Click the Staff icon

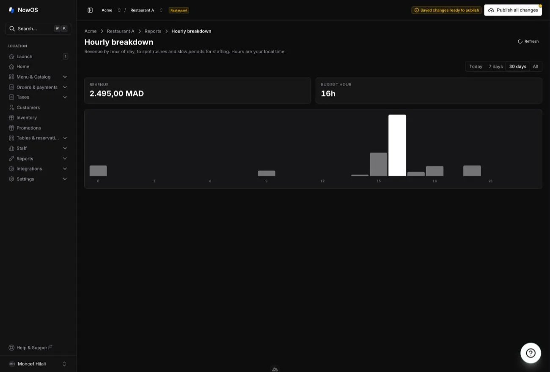click(11, 148)
